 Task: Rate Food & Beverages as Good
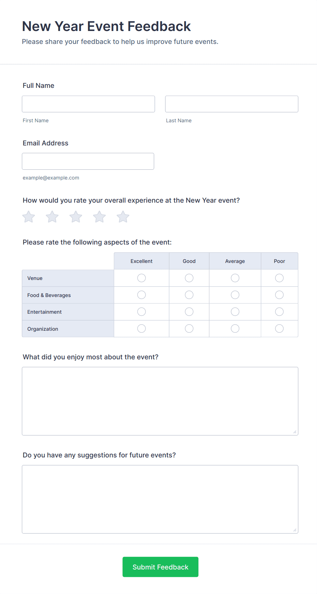coord(189,295)
